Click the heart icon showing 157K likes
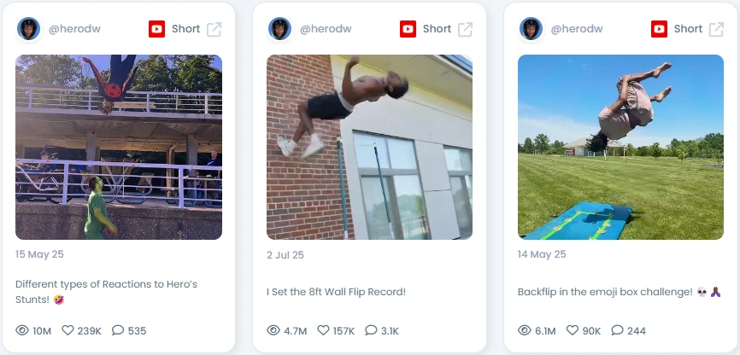The height and width of the screenshot is (355, 740). pos(323,330)
